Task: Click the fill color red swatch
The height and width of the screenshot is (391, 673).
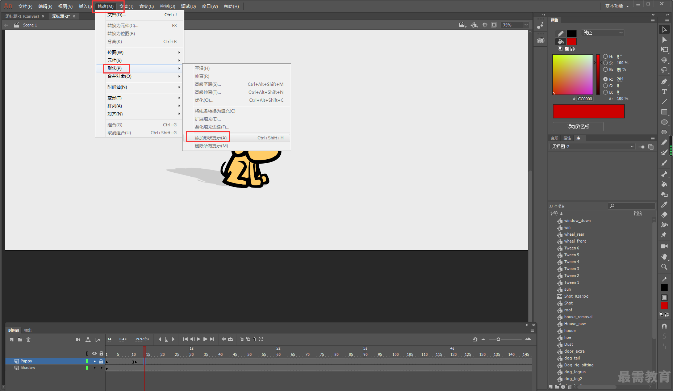Action: click(572, 42)
